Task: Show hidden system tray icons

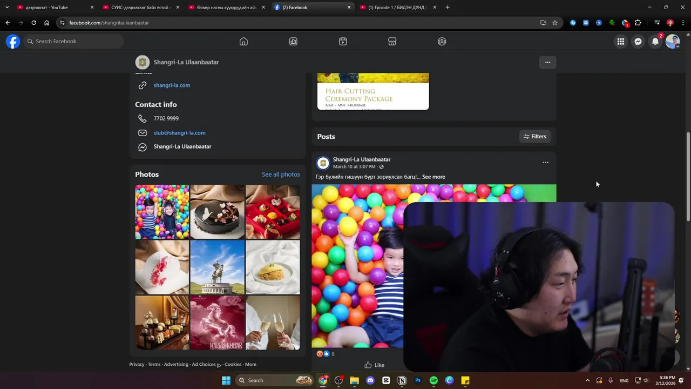Action: point(587,380)
